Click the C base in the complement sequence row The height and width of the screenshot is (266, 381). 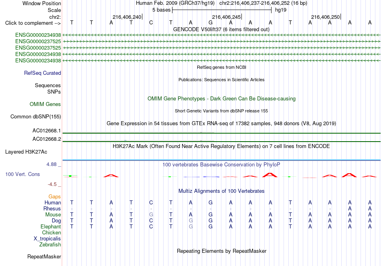coord(151,23)
